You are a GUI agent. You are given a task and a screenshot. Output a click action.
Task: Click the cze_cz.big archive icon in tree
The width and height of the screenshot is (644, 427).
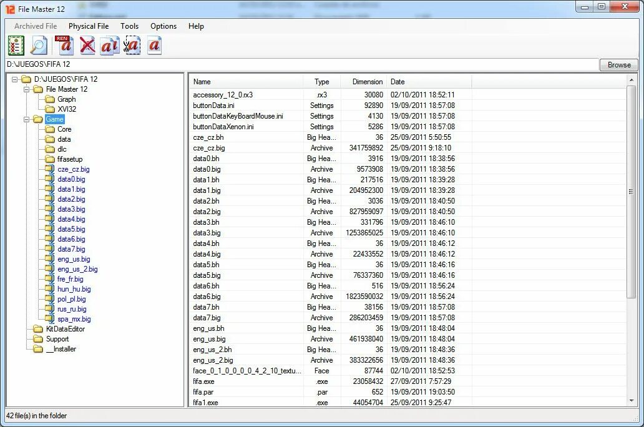(50, 169)
